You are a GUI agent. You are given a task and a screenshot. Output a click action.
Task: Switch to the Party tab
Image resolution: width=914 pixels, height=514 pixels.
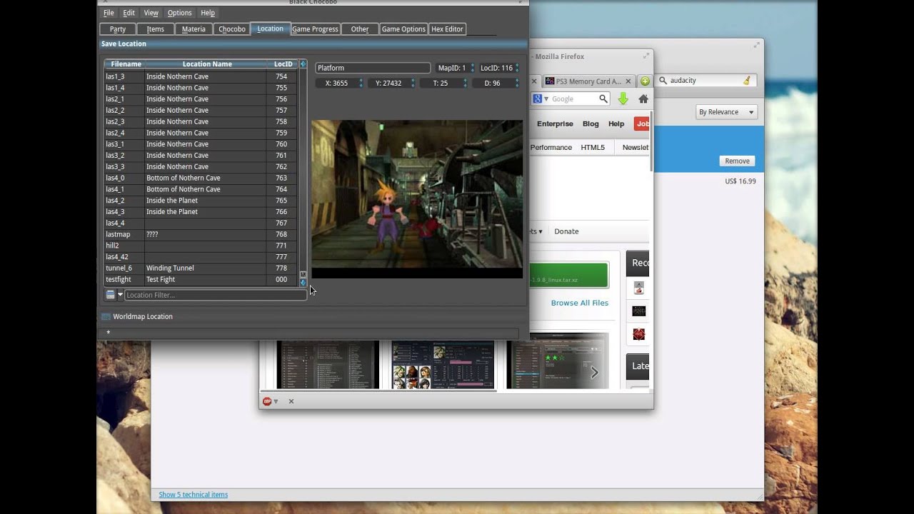tap(118, 29)
